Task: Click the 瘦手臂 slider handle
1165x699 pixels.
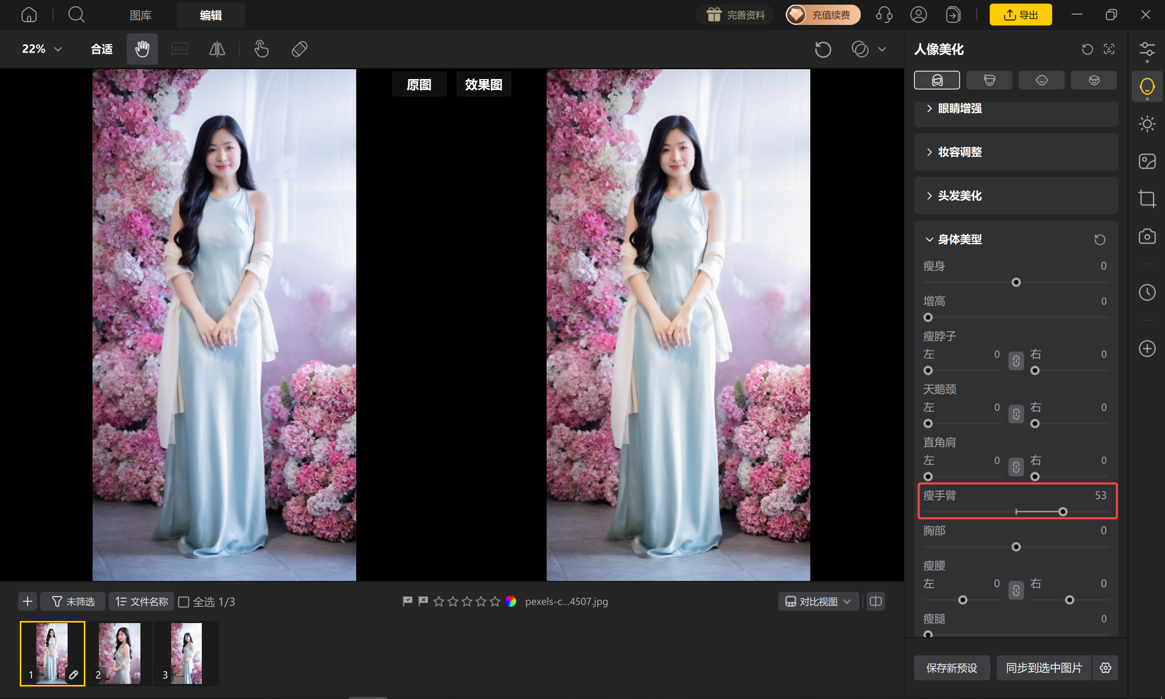Action: click(x=1063, y=512)
